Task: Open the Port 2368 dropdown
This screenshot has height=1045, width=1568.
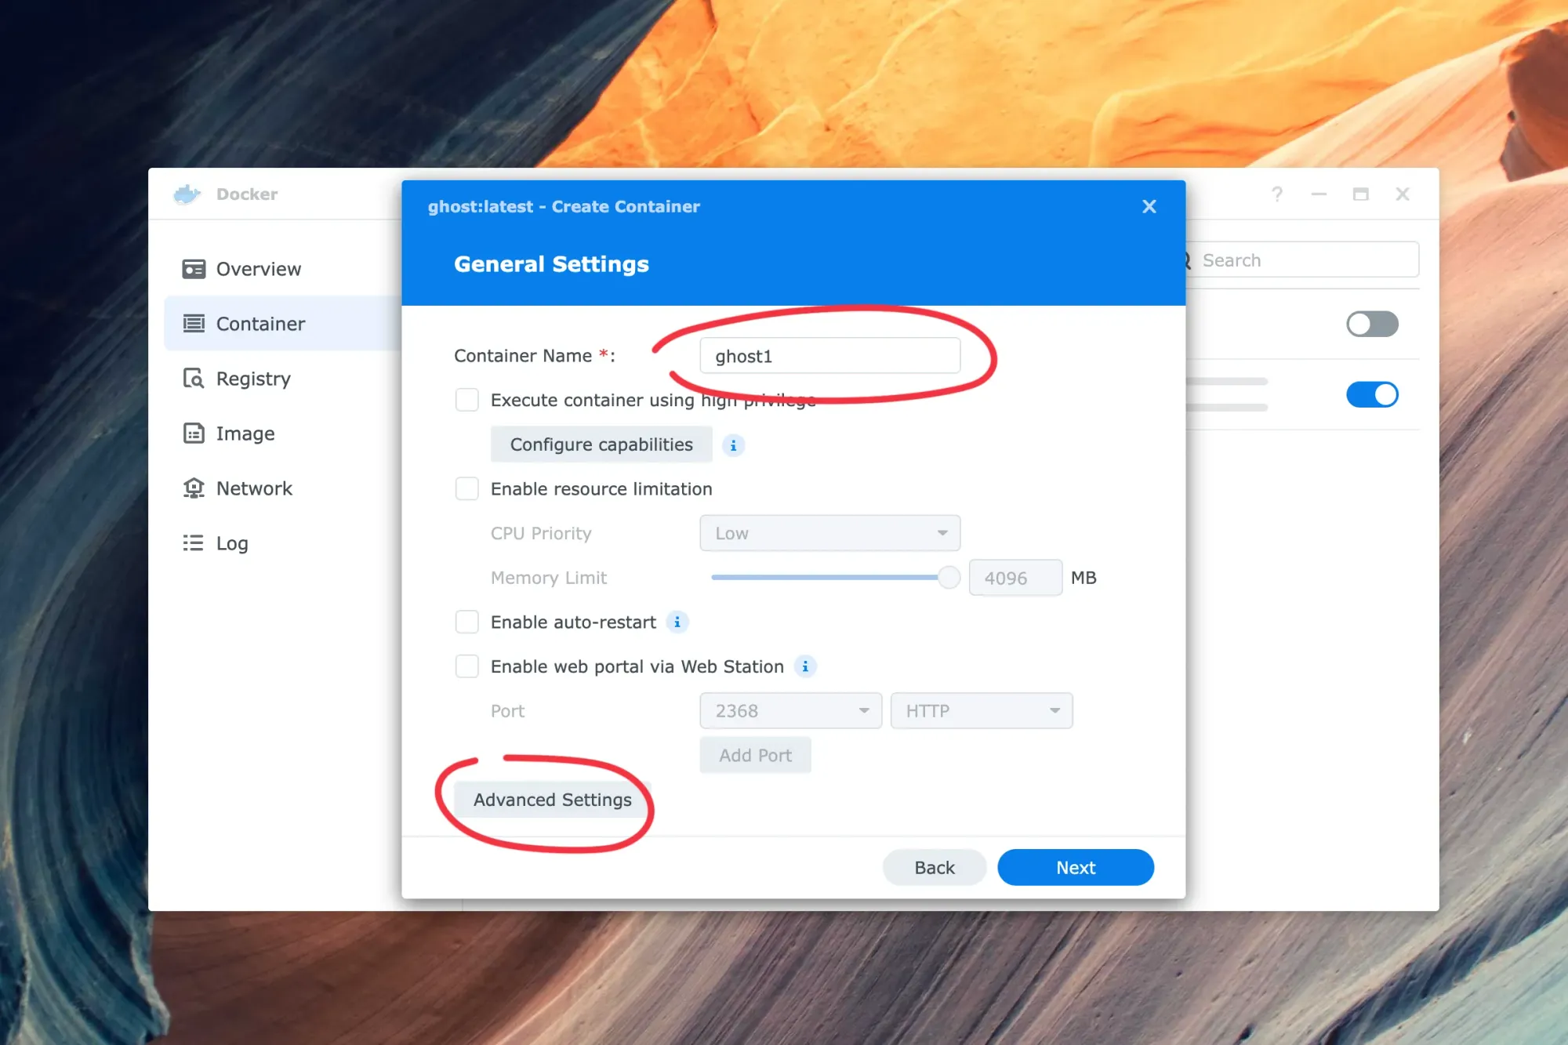Action: pos(790,711)
